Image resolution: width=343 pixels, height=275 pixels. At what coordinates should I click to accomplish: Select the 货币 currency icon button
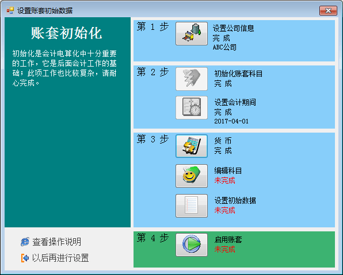coord(192,146)
